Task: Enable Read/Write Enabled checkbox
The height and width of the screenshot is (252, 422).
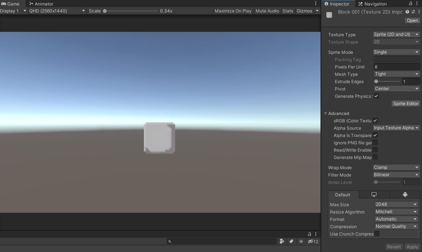Action: [375, 150]
